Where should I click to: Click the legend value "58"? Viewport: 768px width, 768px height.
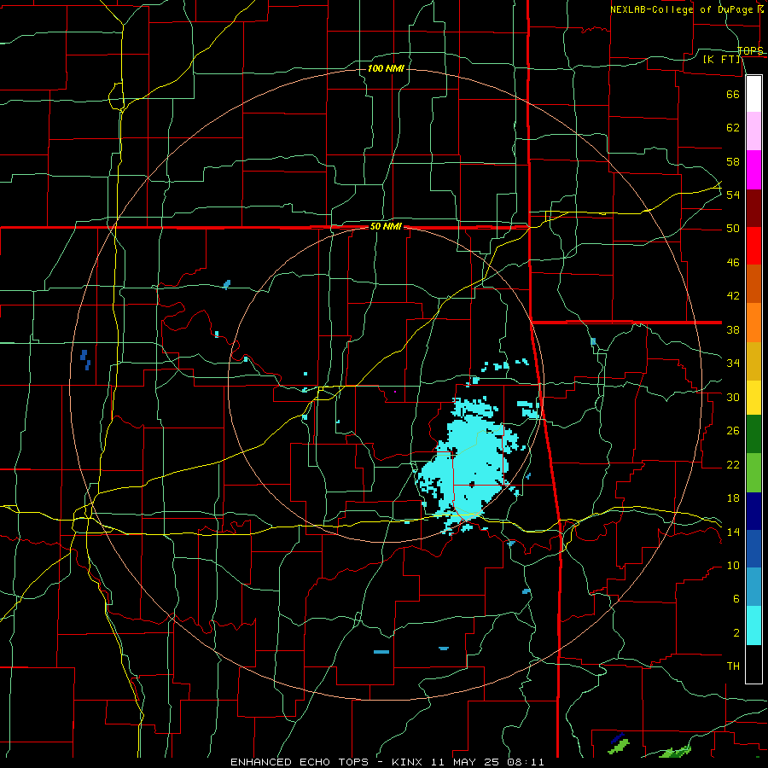(x=733, y=161)
